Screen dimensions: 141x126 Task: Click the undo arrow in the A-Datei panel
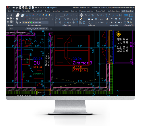(x=8, y=15)
